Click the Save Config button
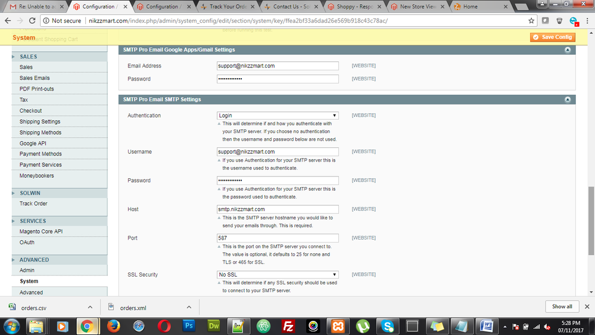595x335 pixels. (x=552, y=37)
